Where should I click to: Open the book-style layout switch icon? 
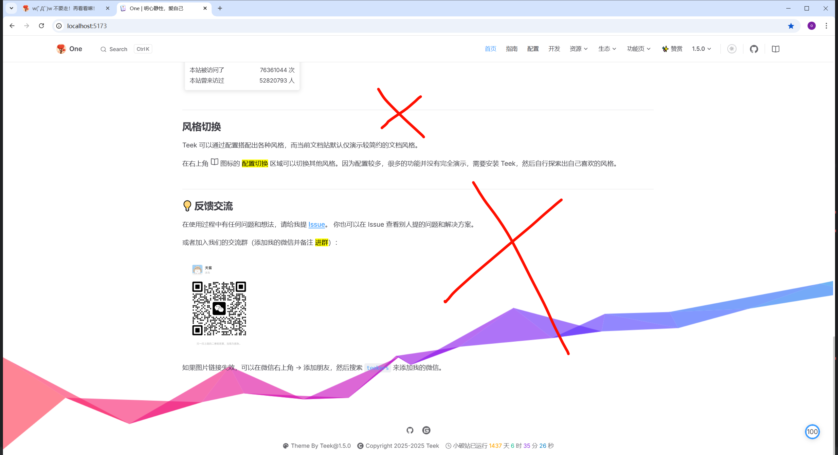[x=775, y=49]
